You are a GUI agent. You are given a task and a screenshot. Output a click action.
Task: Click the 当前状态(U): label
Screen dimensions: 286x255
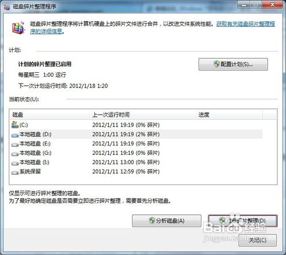point(24,99)
